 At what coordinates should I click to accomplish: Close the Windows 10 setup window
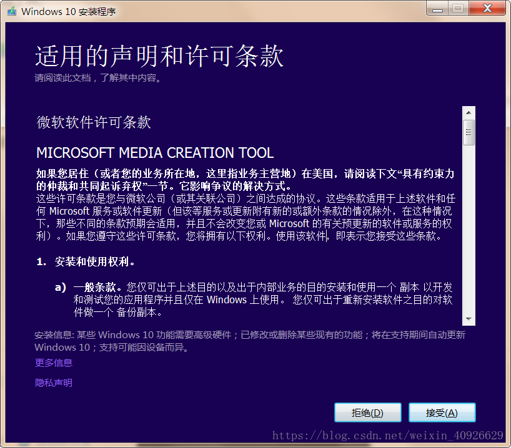487,9
